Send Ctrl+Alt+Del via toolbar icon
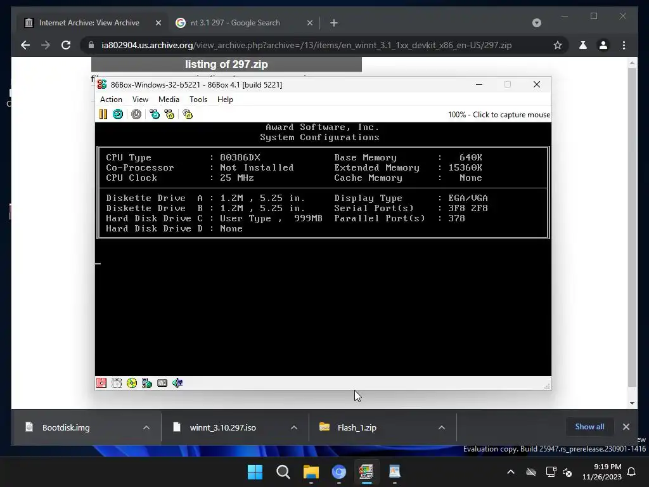Viewport: 649px width, 487px height. coord(155,114)
